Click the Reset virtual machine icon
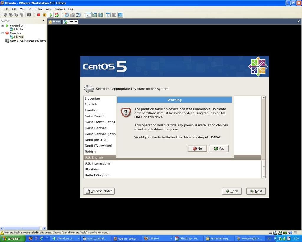The height and width of the screenshot is (242, 302). (x=57, y=15)
